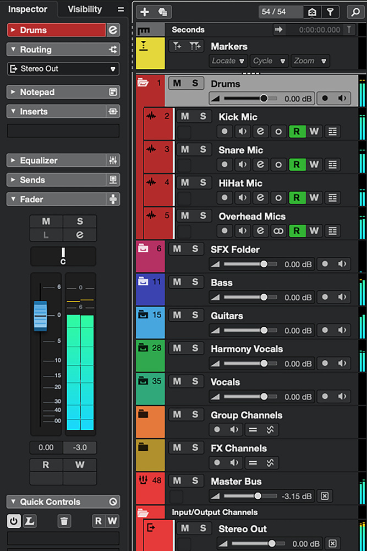Click the FX Channels equals-sign icon
This screenshot has width=367, height=551.
(x=253, y=463)
